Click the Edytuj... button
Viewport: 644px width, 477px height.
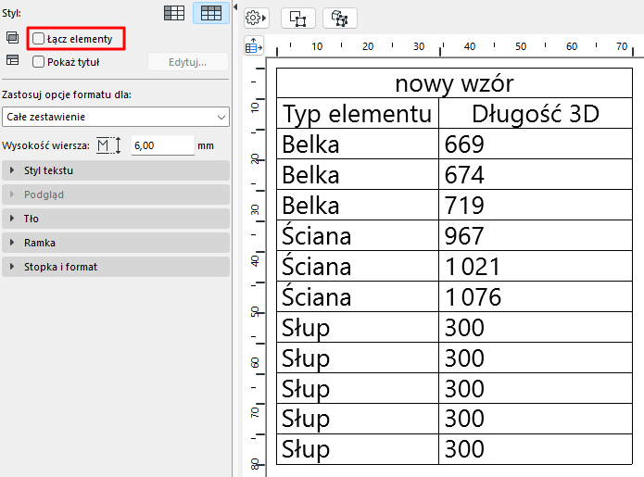tap(188, 62)
